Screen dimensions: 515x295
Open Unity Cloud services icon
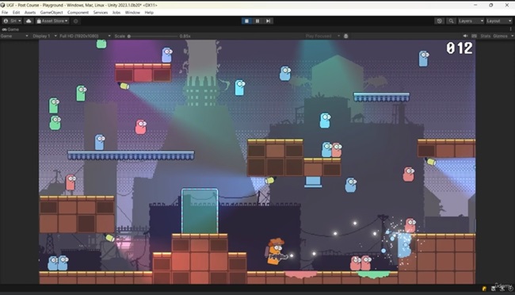pos(29,21)
